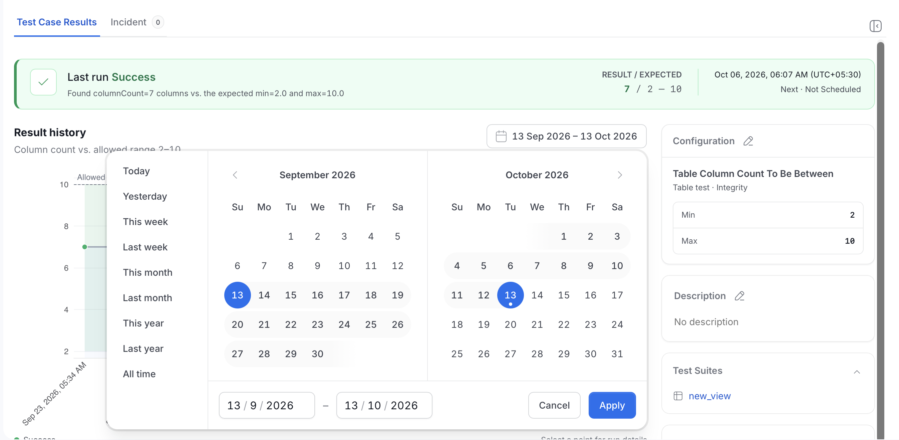Cancel the date range selection
Image resolution: width=899 pixels, height=440 pixels.
(554, 405)
